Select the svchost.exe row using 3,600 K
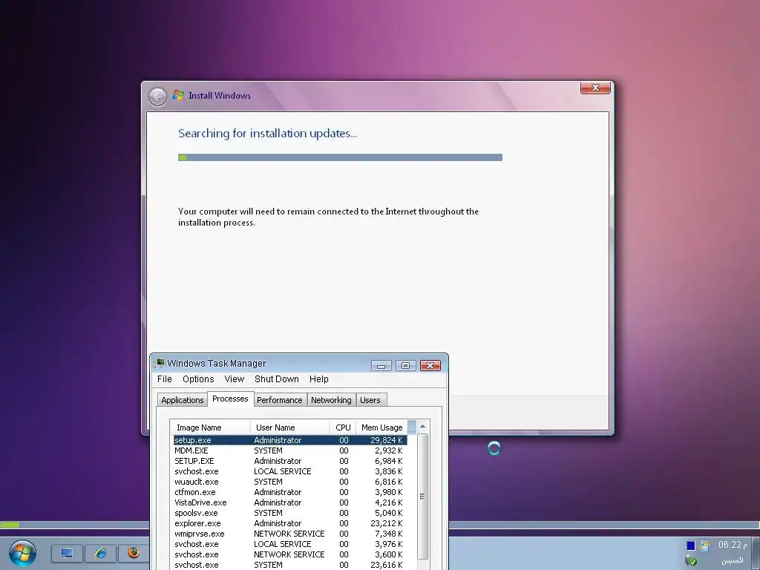This screenshot has height=570, width=760. (x=290, y=555)
